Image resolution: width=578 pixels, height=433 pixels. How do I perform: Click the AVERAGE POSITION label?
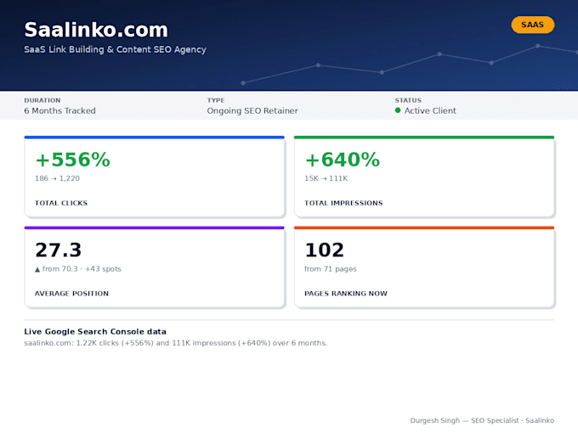tap(71, 294)
